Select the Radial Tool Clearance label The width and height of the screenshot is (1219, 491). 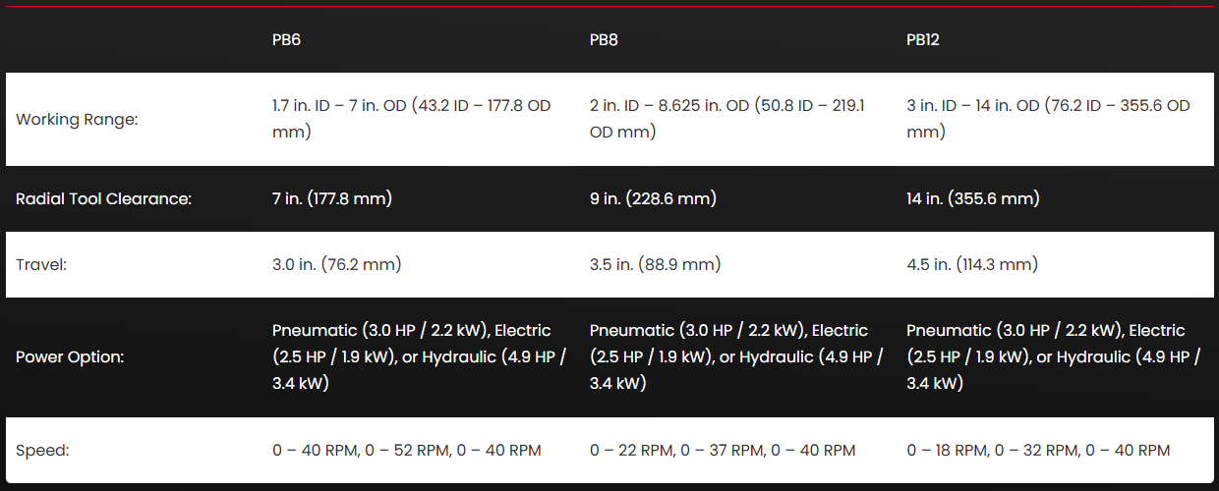click(103, 198)
